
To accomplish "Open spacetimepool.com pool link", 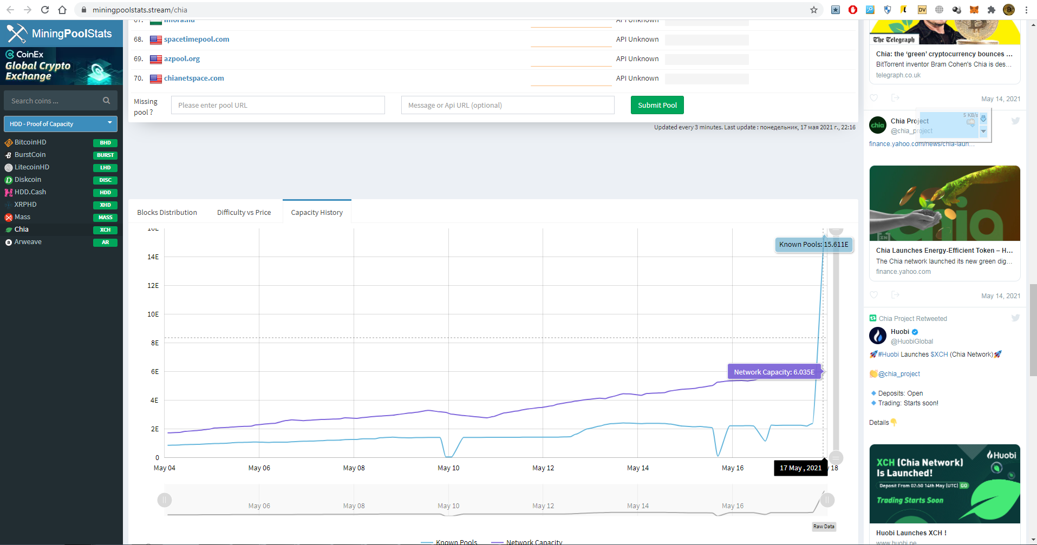I will 197,40.
